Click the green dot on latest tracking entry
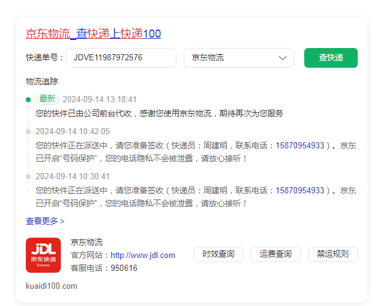 point(28,100)
